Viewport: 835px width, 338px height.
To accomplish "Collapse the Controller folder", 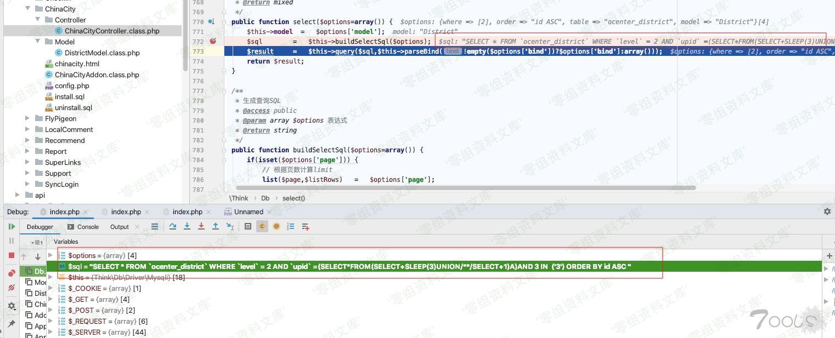I will pyautogui.click(x=37, y=20).
